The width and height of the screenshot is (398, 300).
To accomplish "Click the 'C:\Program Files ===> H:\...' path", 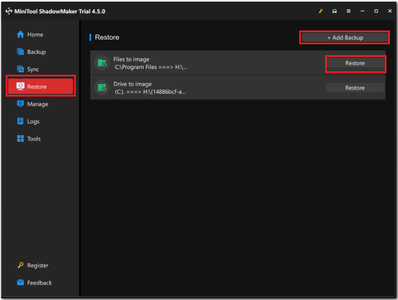I will (151, 67).
